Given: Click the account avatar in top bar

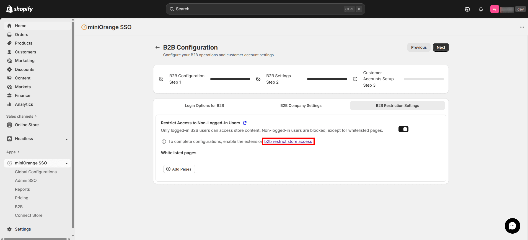Looking at the screenshot, I should coord(495,9).
